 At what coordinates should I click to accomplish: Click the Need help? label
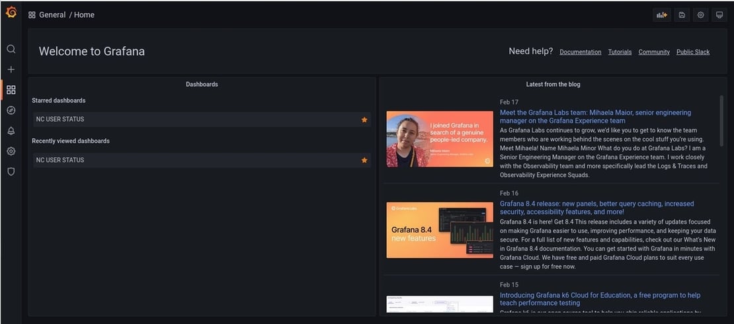click(x=530, y=52)
